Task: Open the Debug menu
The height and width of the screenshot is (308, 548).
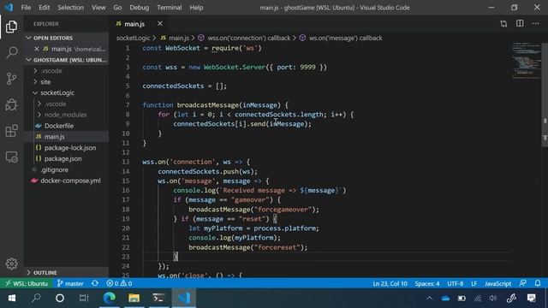Action: 139,8
